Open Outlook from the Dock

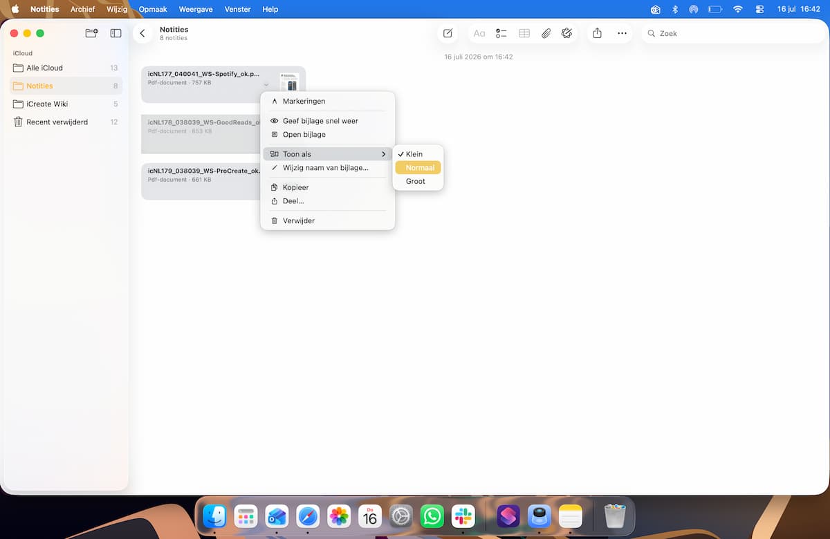coord(277,516)
